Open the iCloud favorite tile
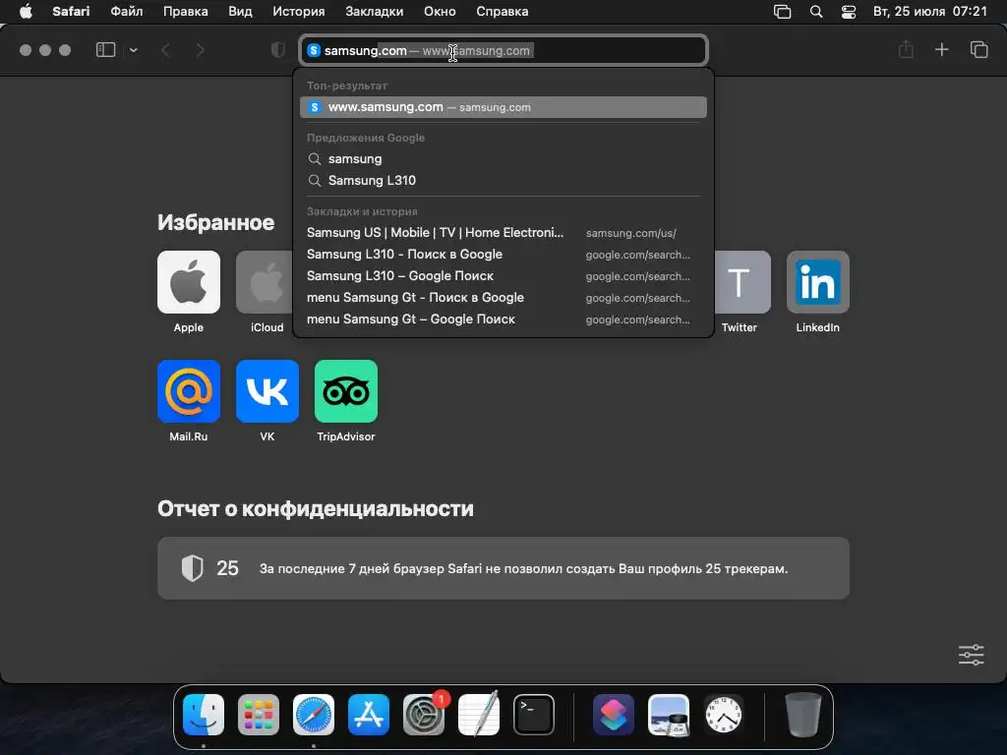 pyautogui.click(x=265, y=282)
